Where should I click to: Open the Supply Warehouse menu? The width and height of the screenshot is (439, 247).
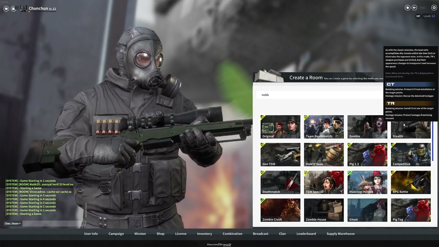coord(341,234)
